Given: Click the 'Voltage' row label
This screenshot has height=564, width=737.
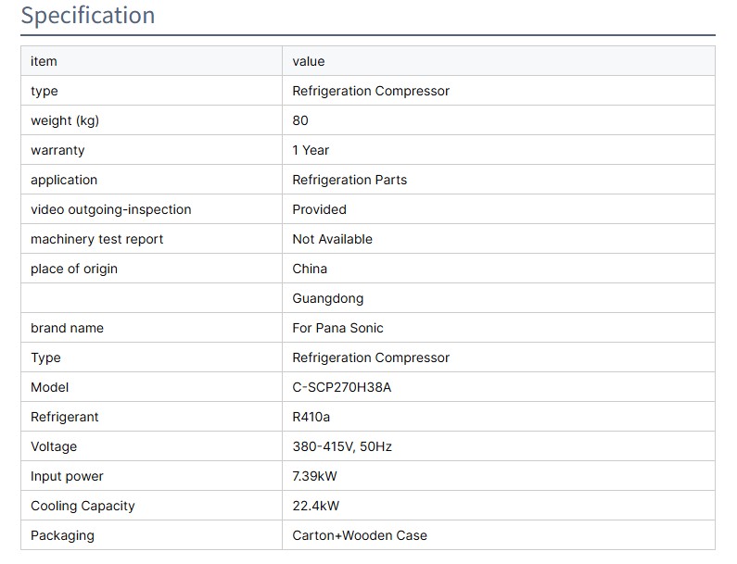Looking at the screenshot, I should pyautogui.click(x=54, y=446).
